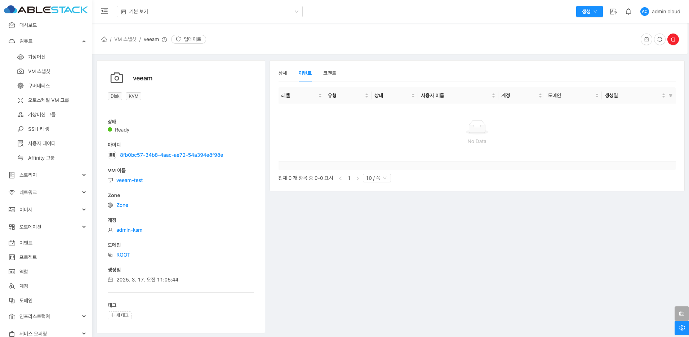Open the 10 / 쪽 page size dropdown
689x337 pixels.
tap(376, 178)
